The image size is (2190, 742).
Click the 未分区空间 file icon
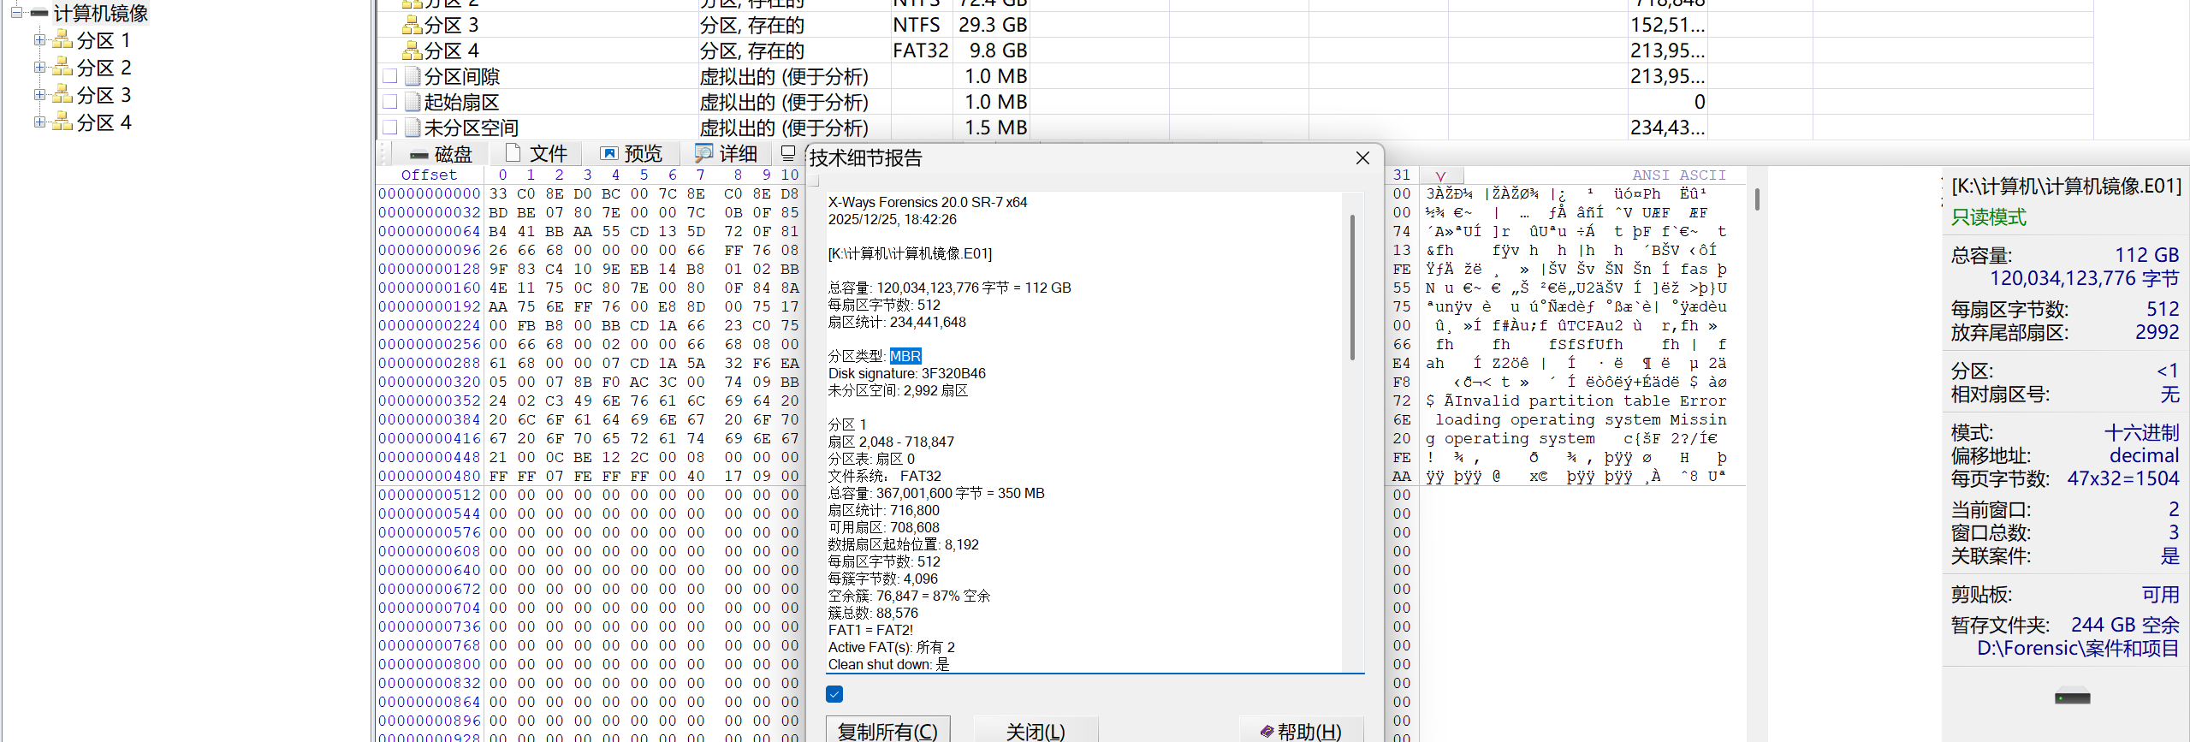[412, 128]
